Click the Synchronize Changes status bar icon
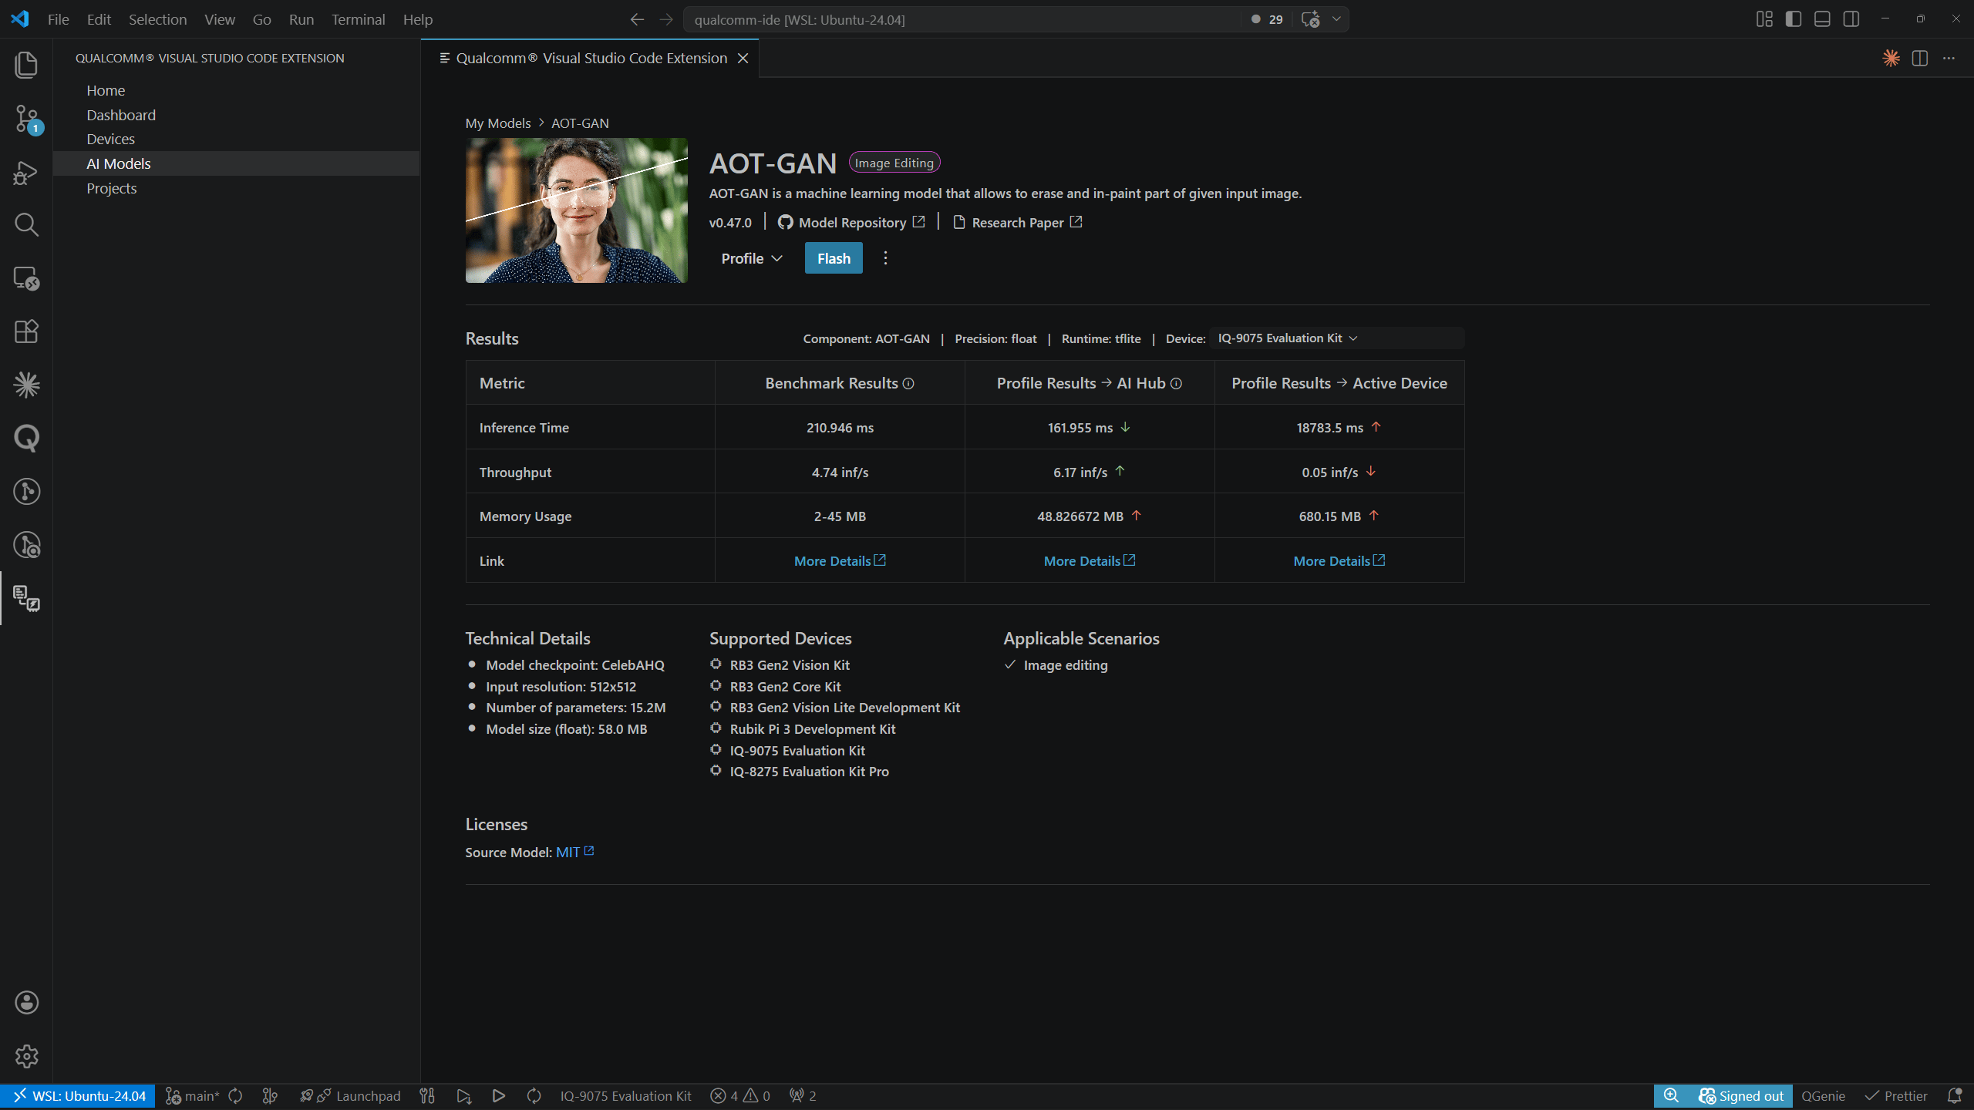Viewport: 1974px width, 1110px height. (236, 1095)
